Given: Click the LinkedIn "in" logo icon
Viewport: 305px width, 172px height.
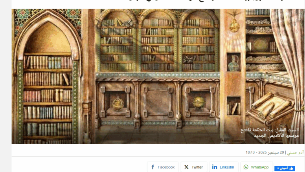Looking at the screenshot, I should coord(215,167).
